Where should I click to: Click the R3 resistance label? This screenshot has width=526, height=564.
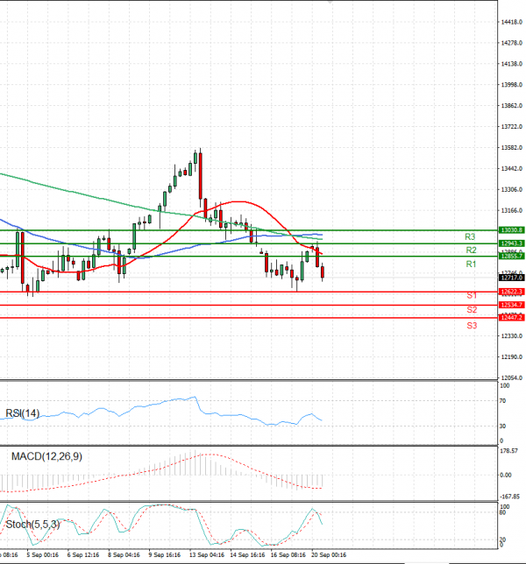coord(470,236)
